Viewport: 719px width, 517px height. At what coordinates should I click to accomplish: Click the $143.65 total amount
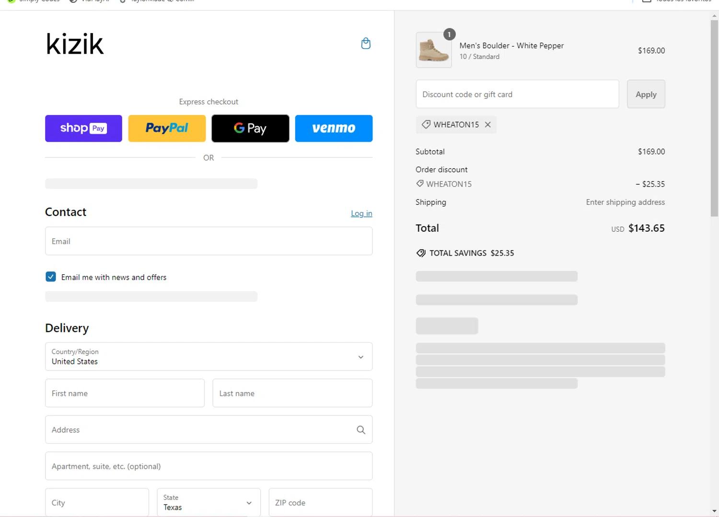647,228
